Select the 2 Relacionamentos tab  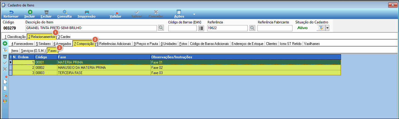coord(42,37)
